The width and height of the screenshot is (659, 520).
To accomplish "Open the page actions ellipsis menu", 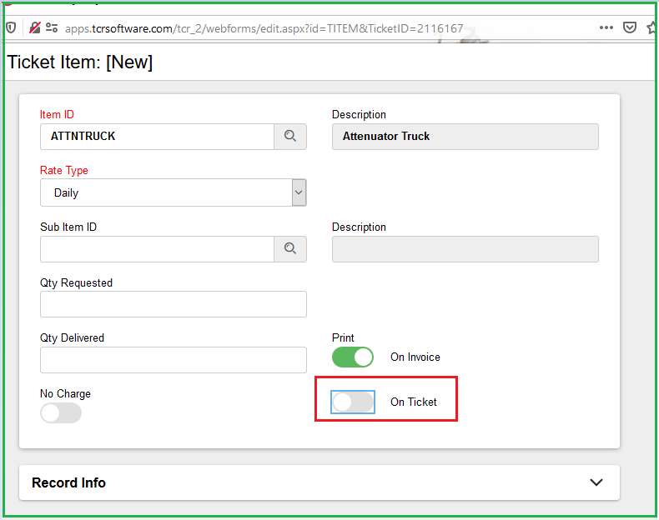I will click(606, 27).
